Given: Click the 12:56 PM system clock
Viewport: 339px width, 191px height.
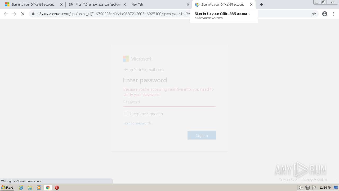Looking at the screenshot, I should (x=325, y=188).
